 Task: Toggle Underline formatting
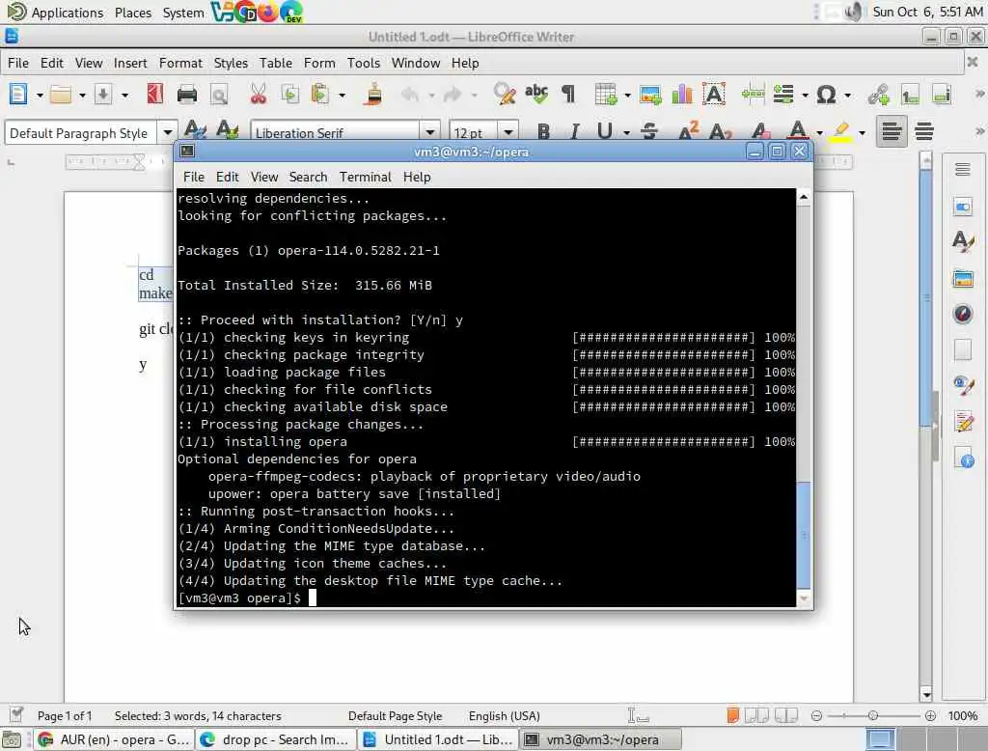click(605, 132)
